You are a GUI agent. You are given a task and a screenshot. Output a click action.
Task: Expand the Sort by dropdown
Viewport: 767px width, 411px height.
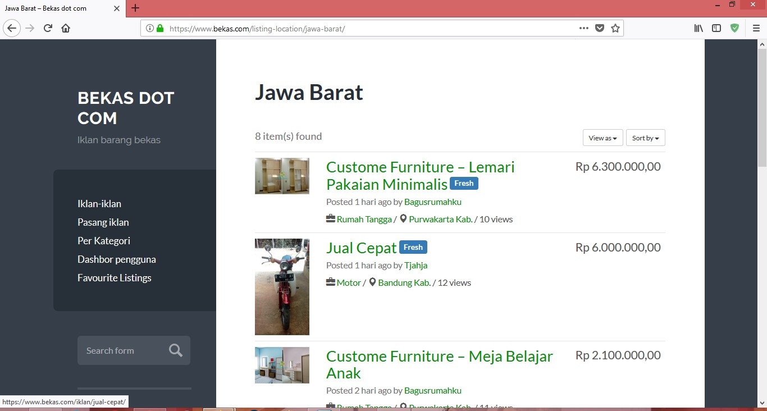click(x=645, y=138)
